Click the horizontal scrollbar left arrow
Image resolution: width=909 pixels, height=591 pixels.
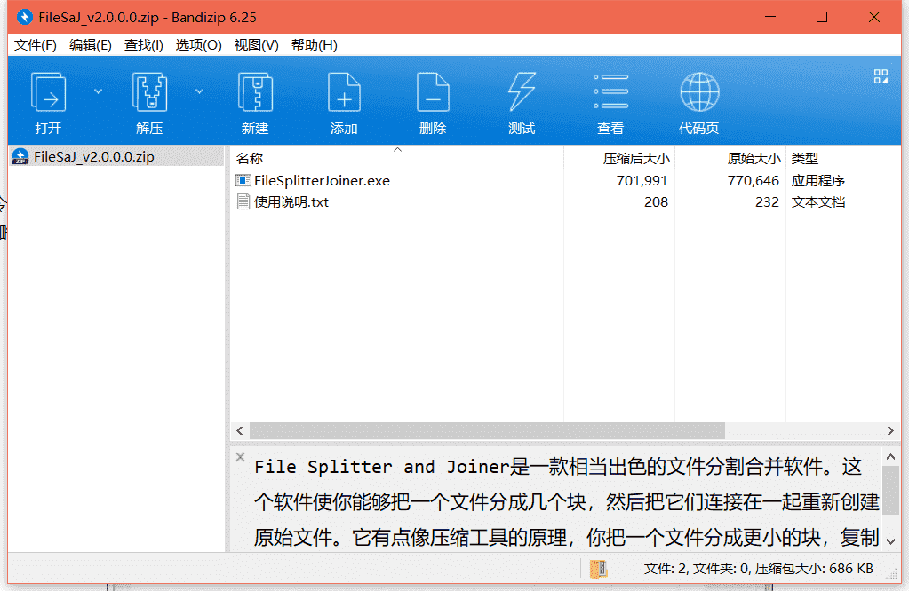click(240, 430)
